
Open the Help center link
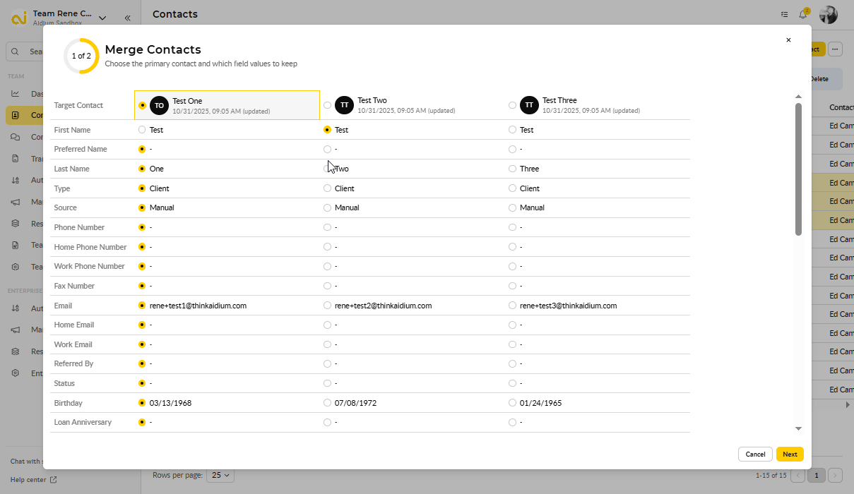33,480
